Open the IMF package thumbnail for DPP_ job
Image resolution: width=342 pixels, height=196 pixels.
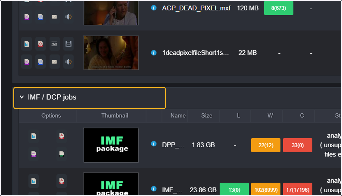[x=111, y=145]
